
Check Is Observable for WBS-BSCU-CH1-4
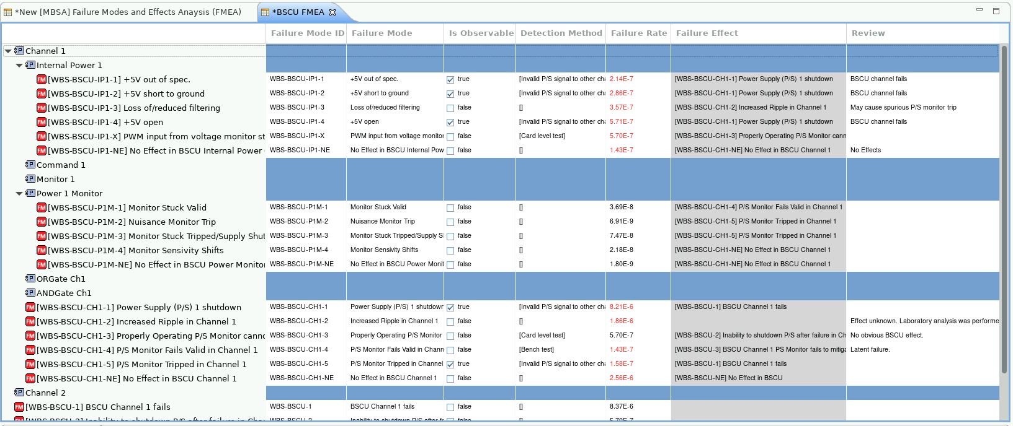click(450, 350)
